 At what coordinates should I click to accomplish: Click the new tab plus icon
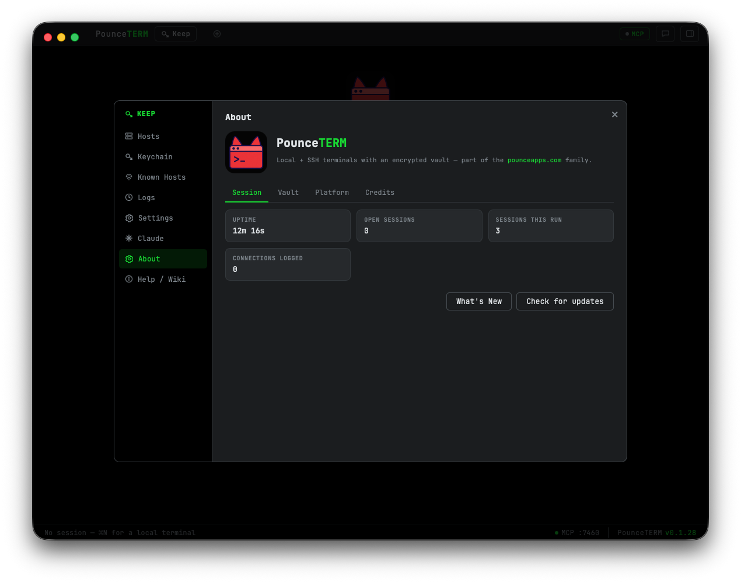[217, 34]
